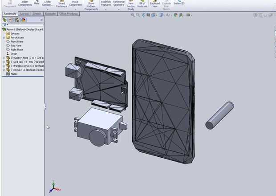Select Annotations in feature tree
The height and width of the screenshot is (196, 276).
(x=15, y=37)
